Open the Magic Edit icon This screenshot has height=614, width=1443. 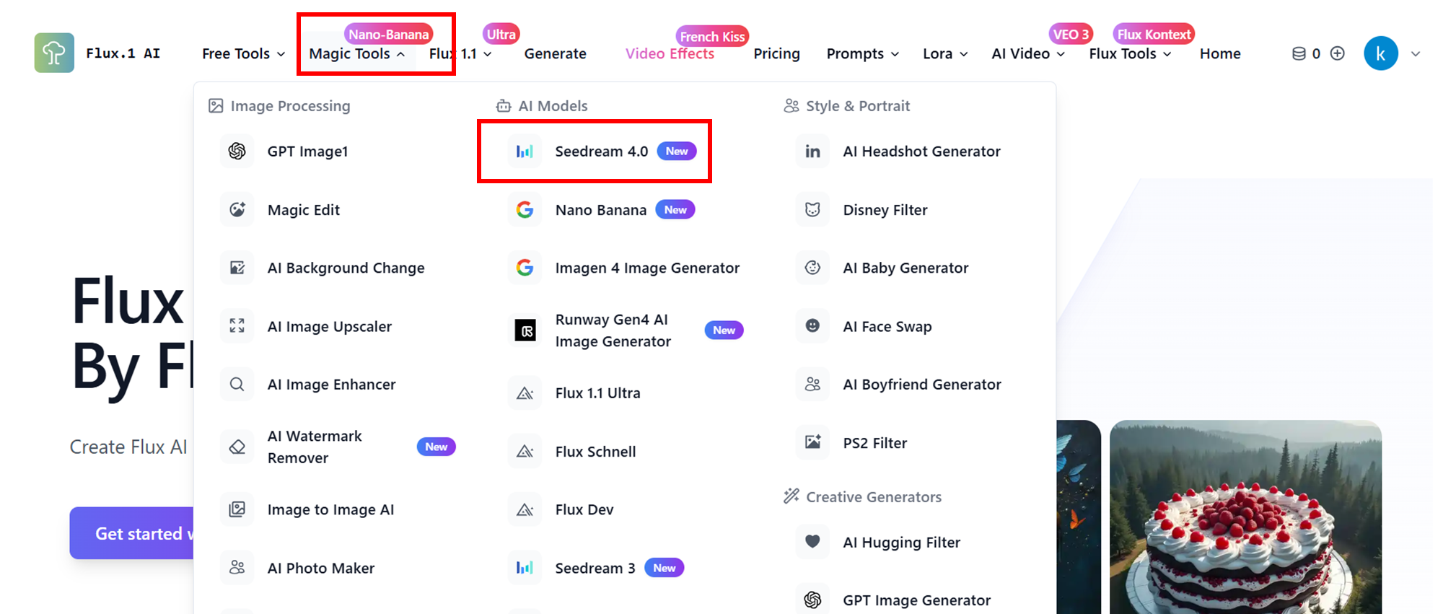point(237,210)
